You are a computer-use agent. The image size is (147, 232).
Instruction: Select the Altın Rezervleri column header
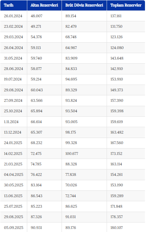coord(44,5)
